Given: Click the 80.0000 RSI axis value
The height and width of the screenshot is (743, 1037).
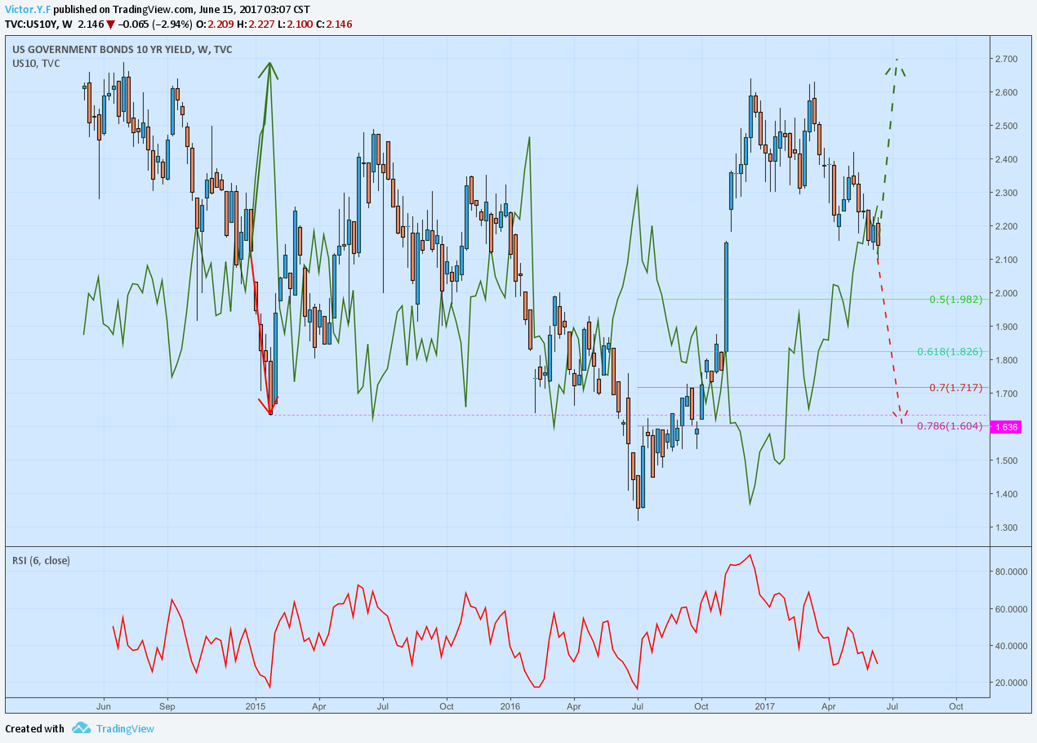Looking at the screenshot, I should tap(1011, 572).
